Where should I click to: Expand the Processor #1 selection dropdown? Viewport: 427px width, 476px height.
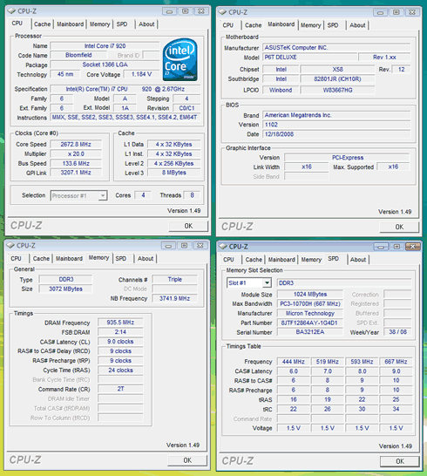pyautogui.click(x=103, y=195)
